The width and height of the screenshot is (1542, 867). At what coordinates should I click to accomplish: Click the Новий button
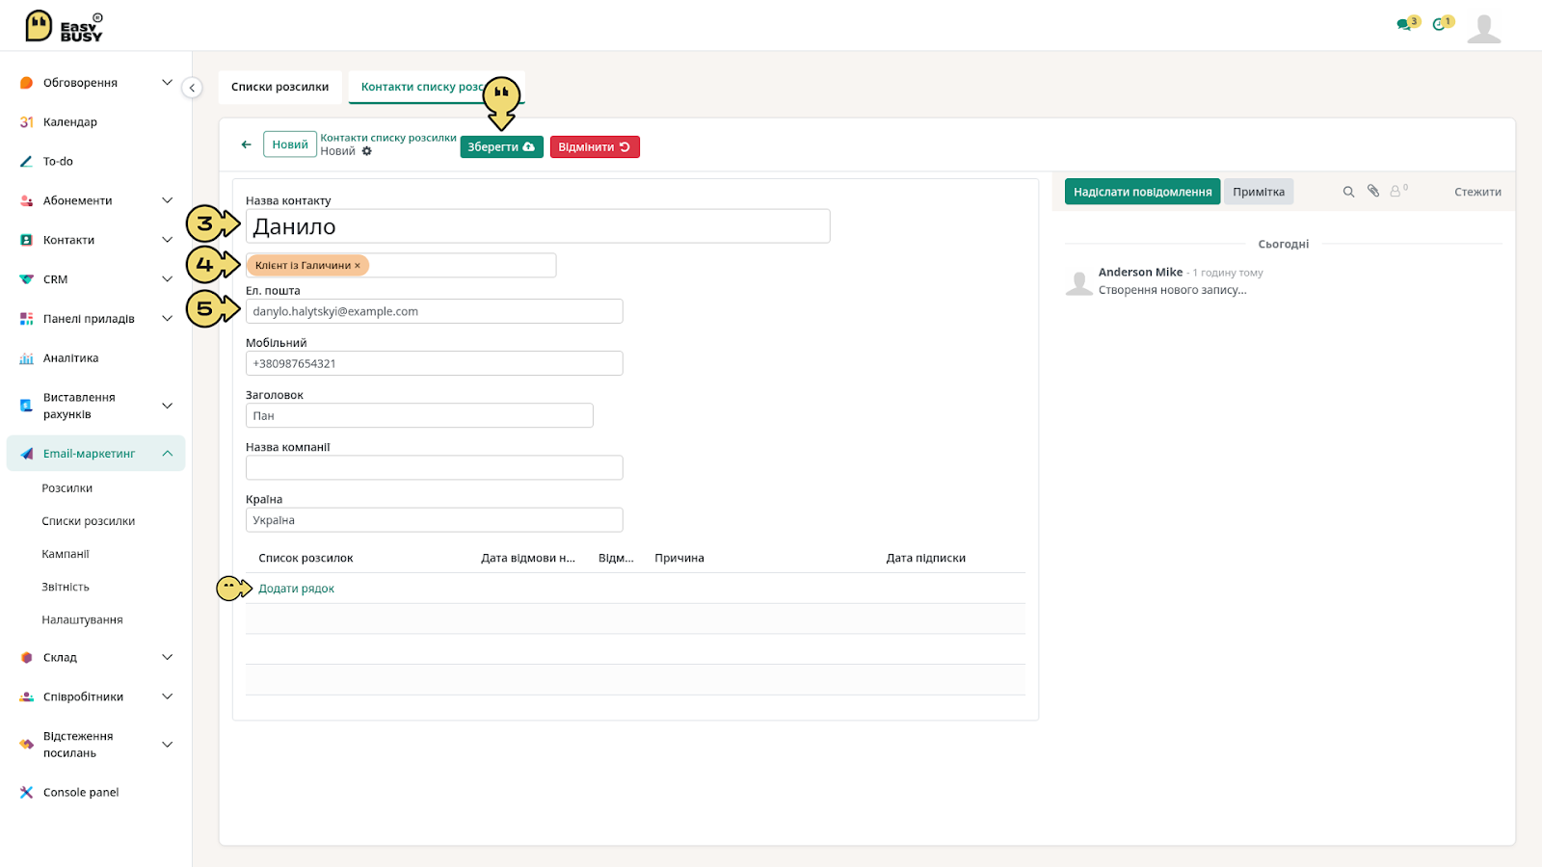[290, 144]
